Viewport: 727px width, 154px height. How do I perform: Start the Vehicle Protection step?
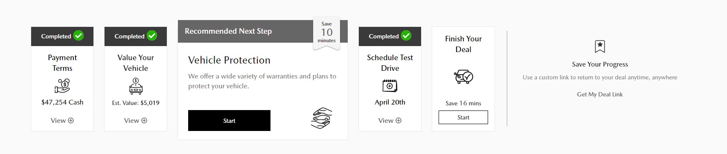tap(229, 121)
